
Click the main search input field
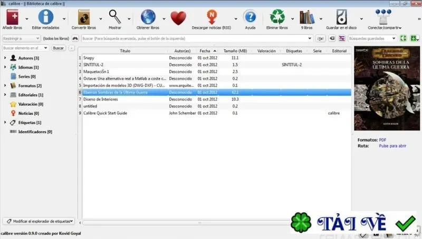(x=197, y=38)
